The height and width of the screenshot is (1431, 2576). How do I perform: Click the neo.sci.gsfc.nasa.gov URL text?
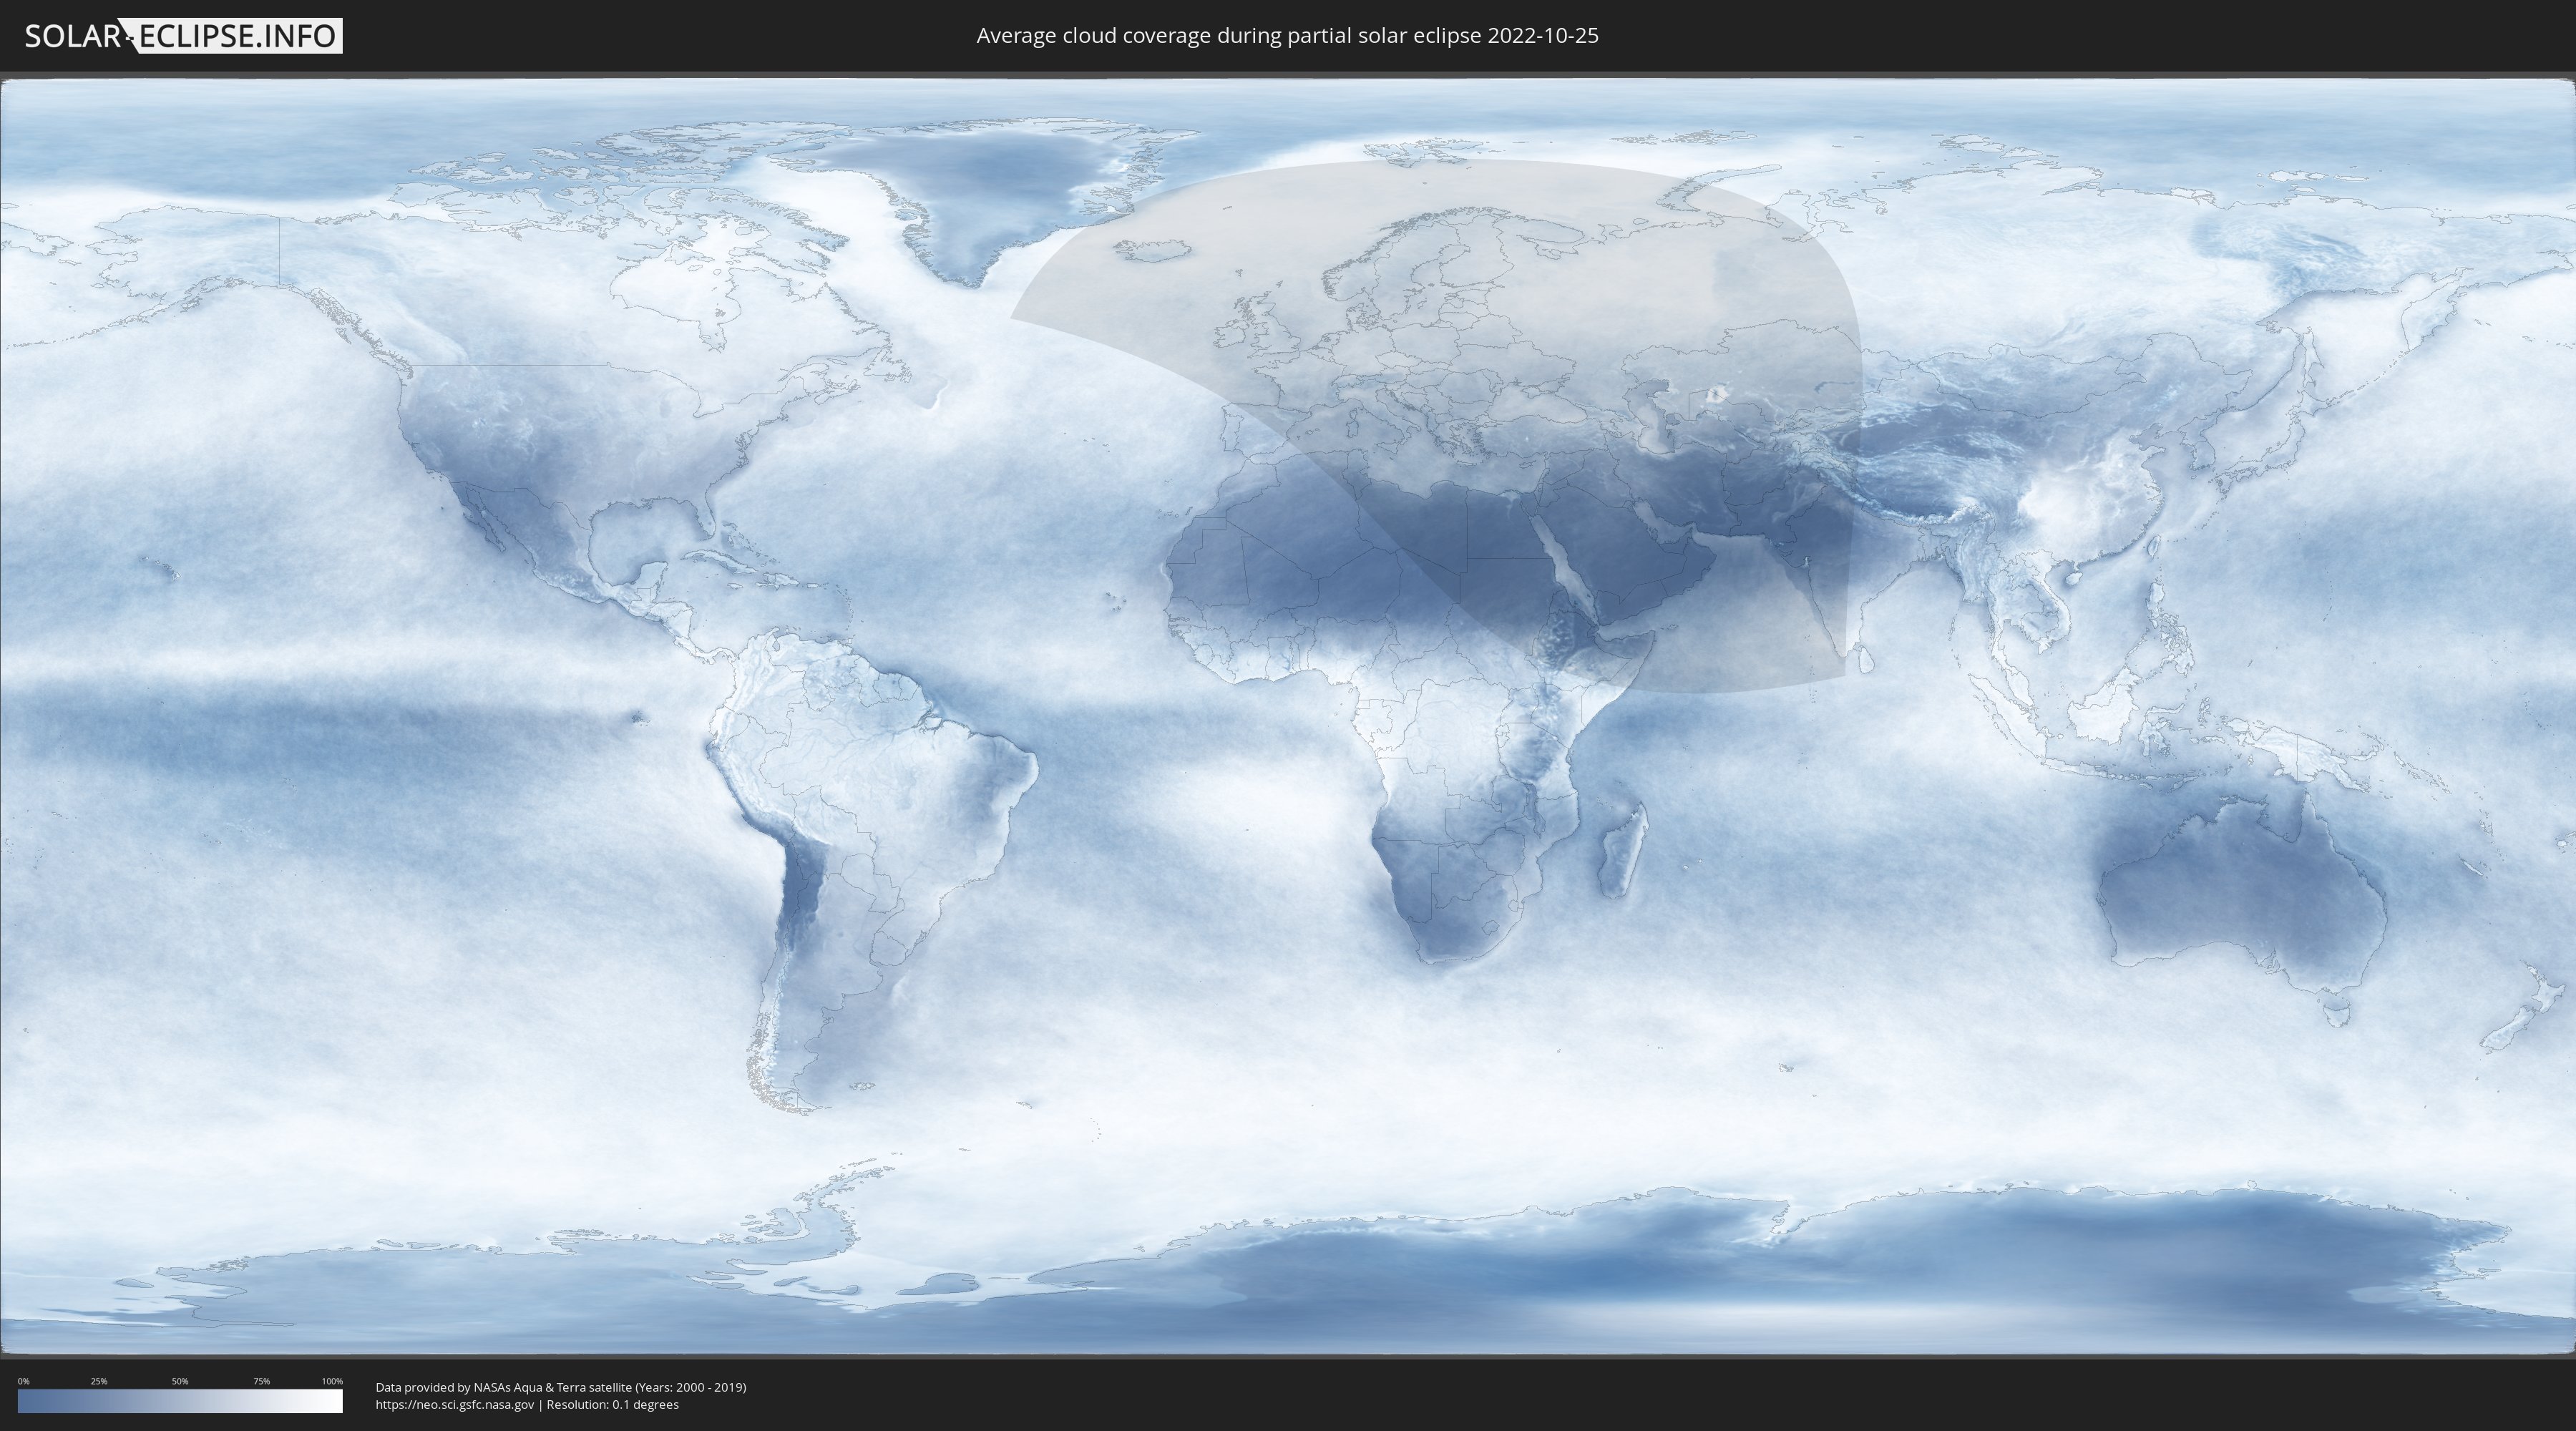tap(455, 1404)
